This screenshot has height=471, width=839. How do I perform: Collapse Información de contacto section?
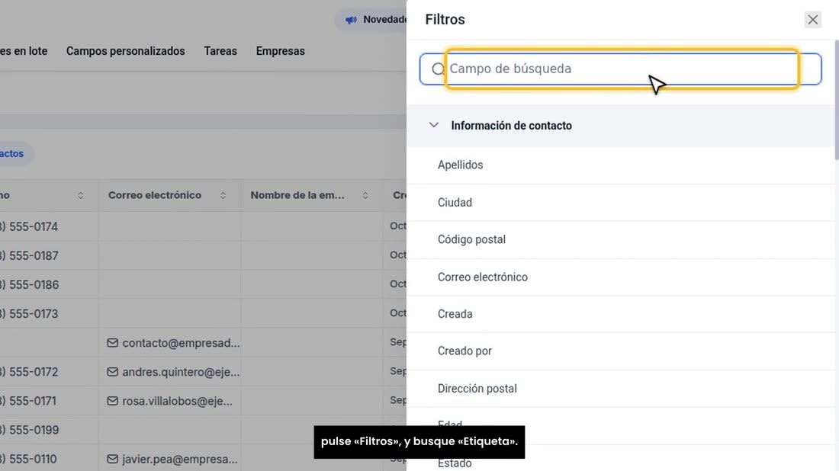point(434,125)
